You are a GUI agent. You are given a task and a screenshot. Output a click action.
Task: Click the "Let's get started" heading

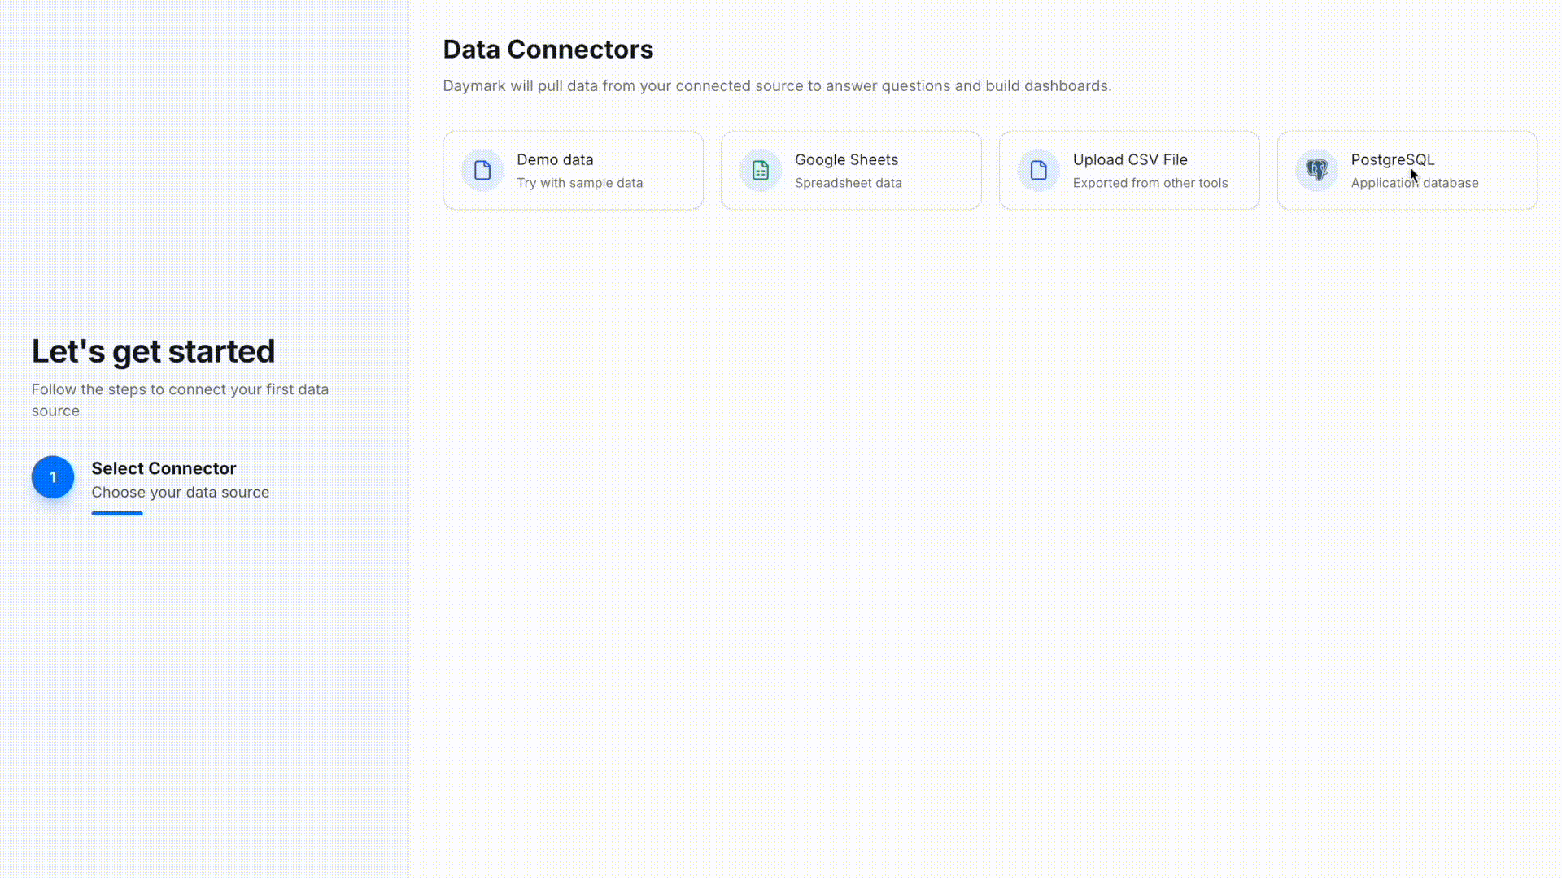point(153,350)
